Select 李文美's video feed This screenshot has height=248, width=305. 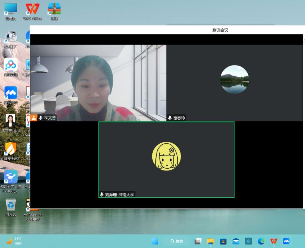point(98,83)
